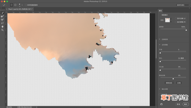Click document size info in status bar
Viewport: 191px width, 108px height.
click(x=24, y=107)
